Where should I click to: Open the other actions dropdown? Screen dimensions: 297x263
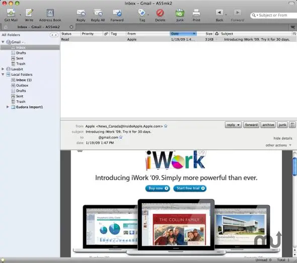(278, 145)
